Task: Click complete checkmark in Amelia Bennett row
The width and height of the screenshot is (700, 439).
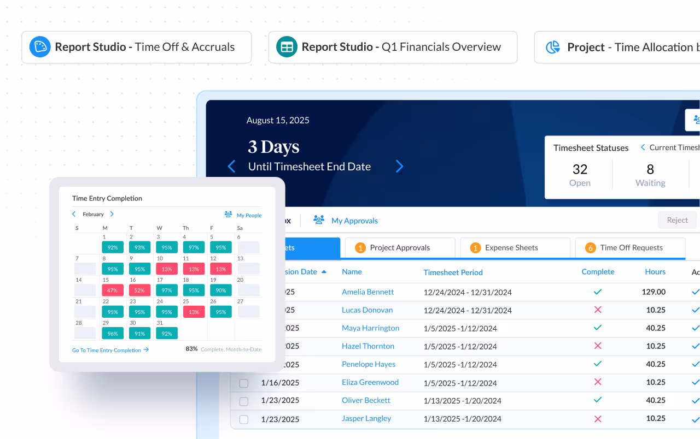Action: tap(598, 292)
